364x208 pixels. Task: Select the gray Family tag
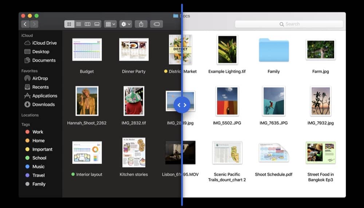pyautogui.click(x=36, y=184)
